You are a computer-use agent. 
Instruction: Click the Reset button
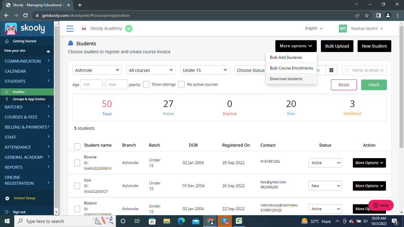(344, 85)
